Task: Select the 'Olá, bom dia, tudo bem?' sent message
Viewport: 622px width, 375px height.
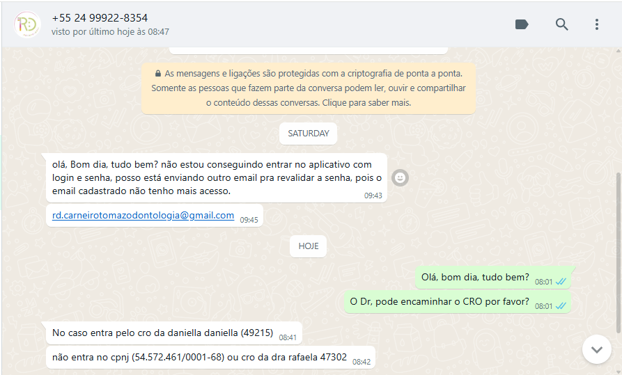Action: coord(493,278)
